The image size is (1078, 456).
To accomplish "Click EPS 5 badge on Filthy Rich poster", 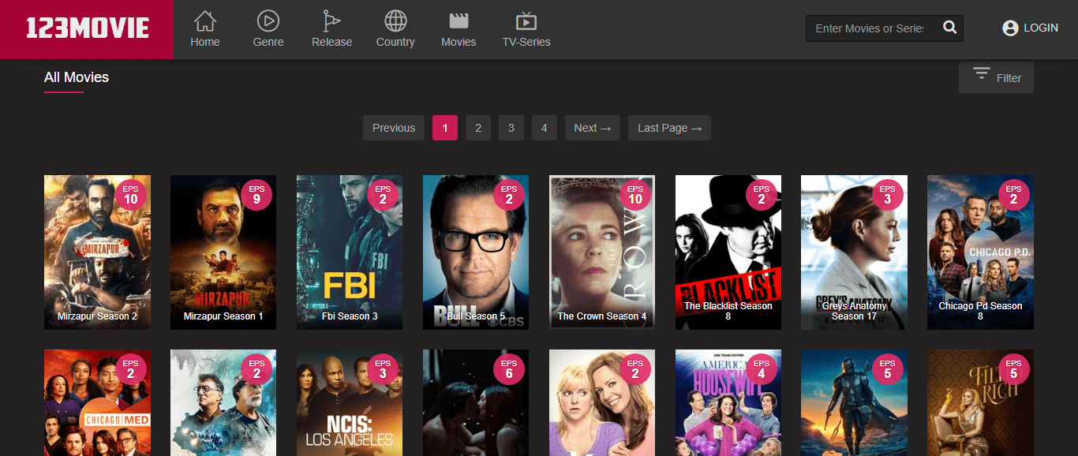I will (1014, 369).
